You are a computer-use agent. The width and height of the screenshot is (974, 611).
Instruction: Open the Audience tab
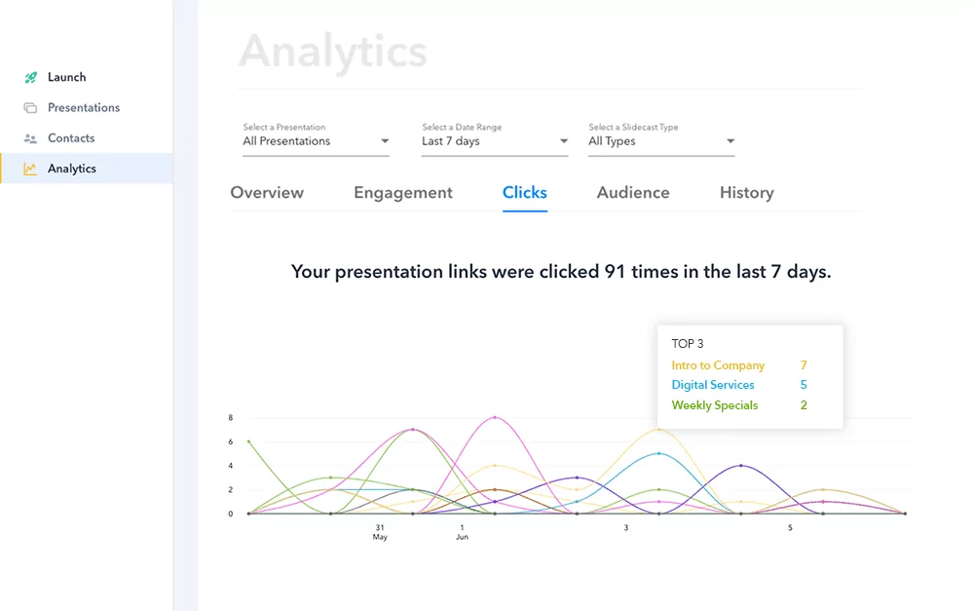pyautogui.click(x=633, y=193)
